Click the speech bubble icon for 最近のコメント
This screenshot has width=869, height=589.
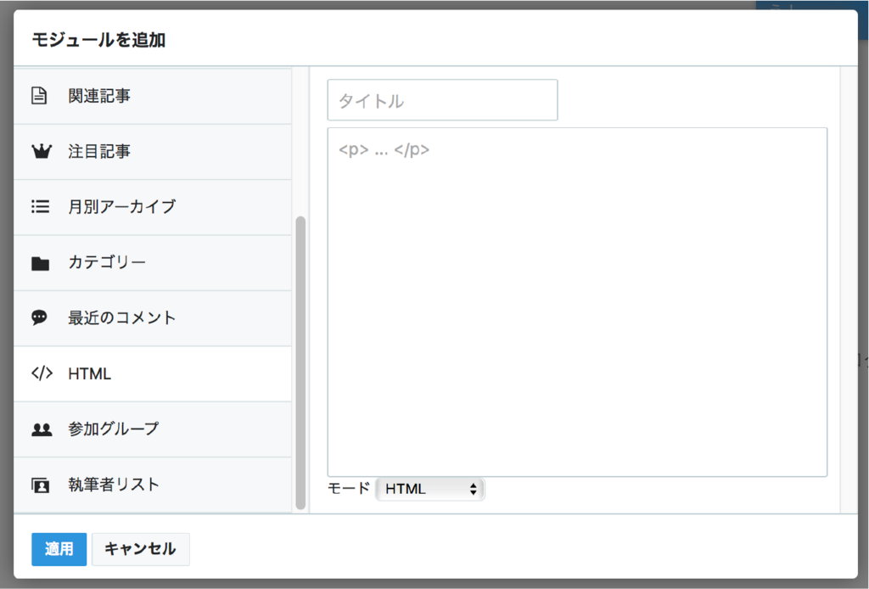tap(39, 317)
